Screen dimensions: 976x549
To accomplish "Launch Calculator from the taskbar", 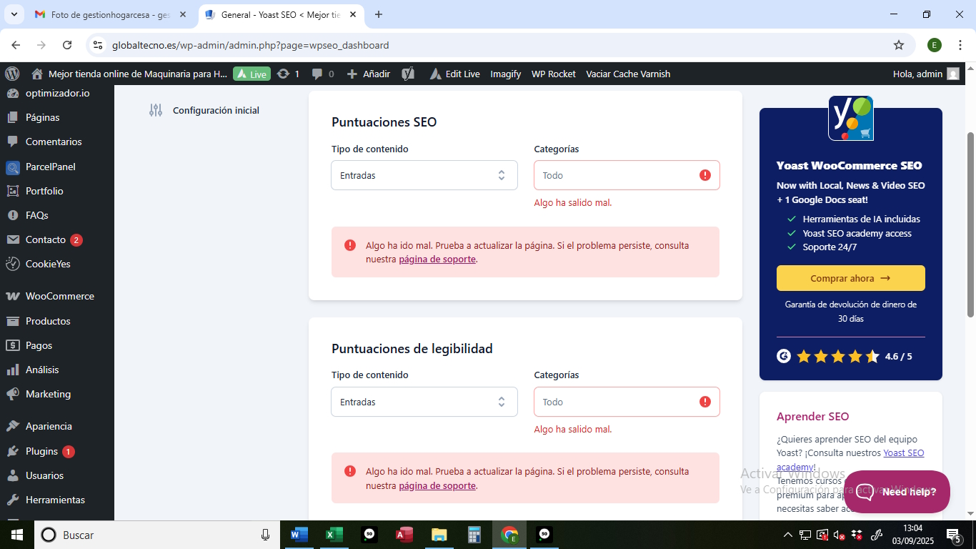I will pyautogui.click(x=474, y=535).
